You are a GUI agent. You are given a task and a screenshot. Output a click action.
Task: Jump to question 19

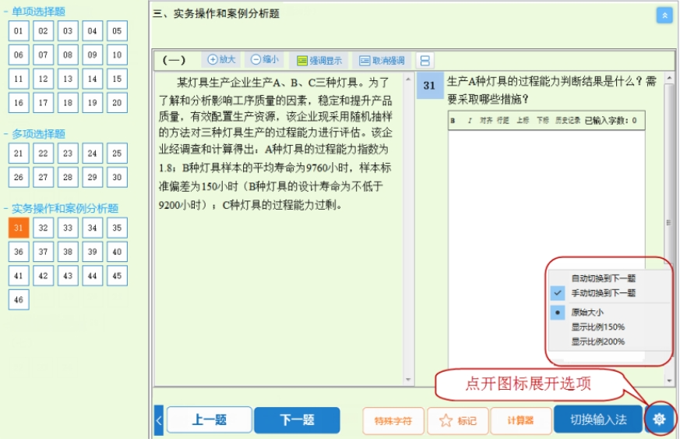click(x=93, y=102)
